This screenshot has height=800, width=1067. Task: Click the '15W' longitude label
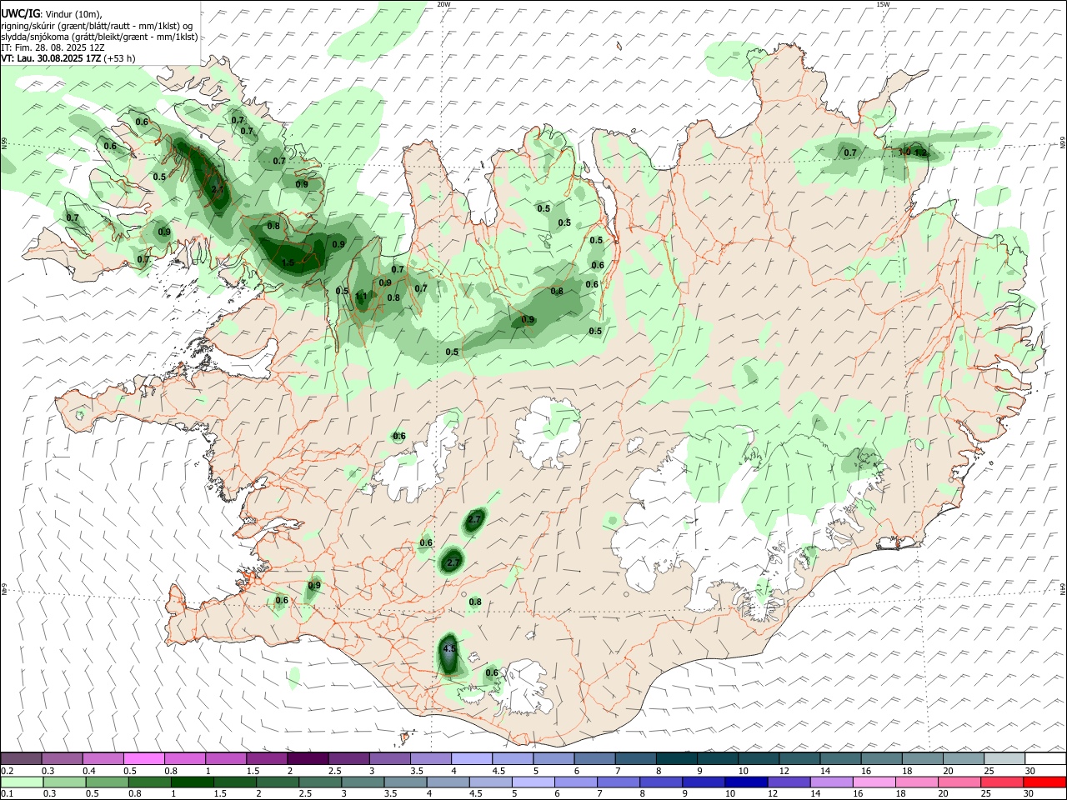click(882, 4)
